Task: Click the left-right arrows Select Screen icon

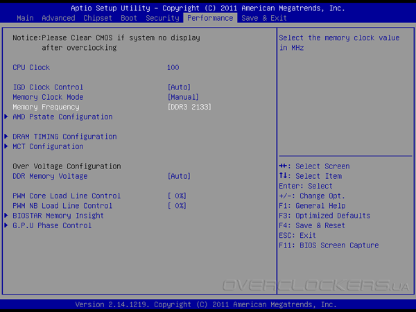Action: (x=283, y=166)
